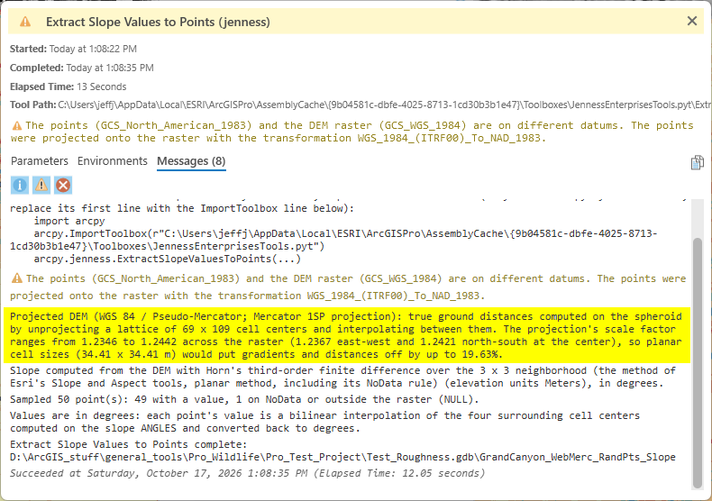Switch to the Parameters tab
Viewport: 712px width, 501px height.
[x=40, y=161]
